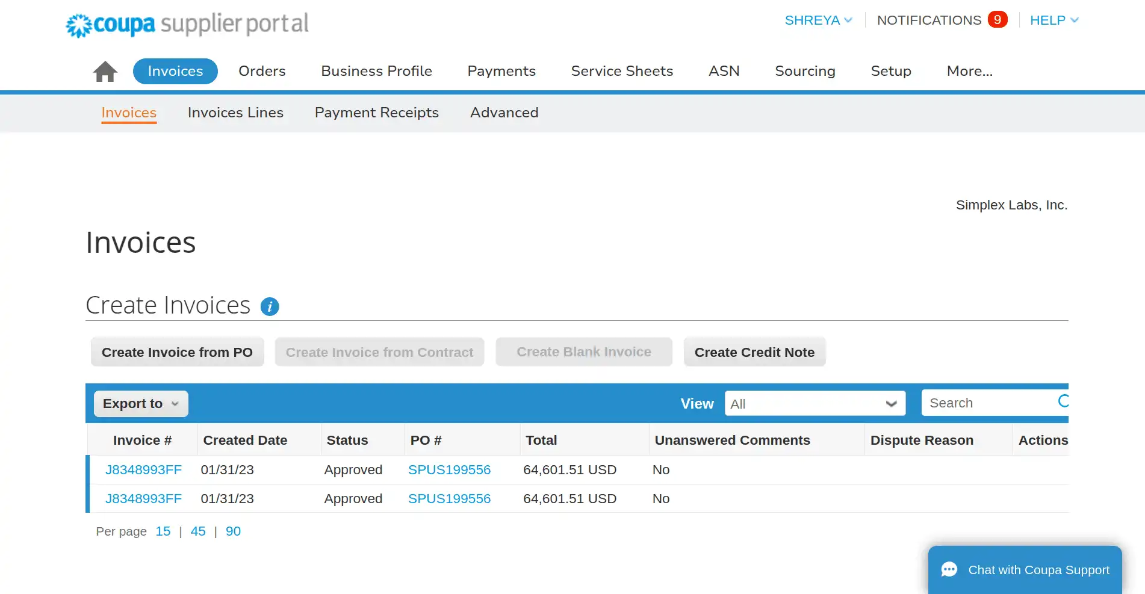The width and height of the screenshot is (1145, 594).
Task: Click the search magnifier icon
Action: pyautogui.click(x=1063, y=401)
